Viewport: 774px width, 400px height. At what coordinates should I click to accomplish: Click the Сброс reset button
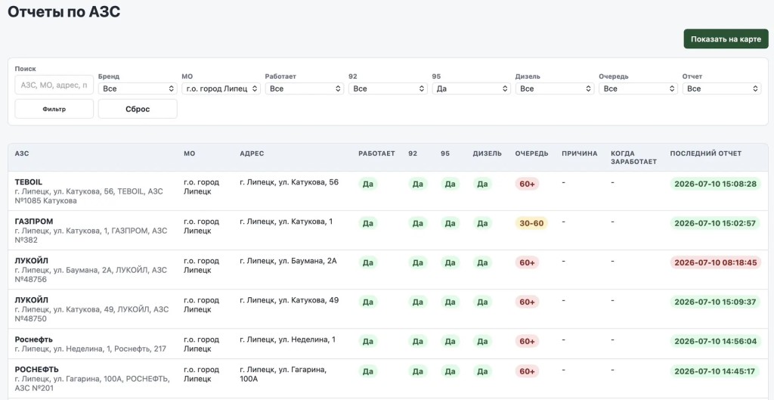(138, 109)
